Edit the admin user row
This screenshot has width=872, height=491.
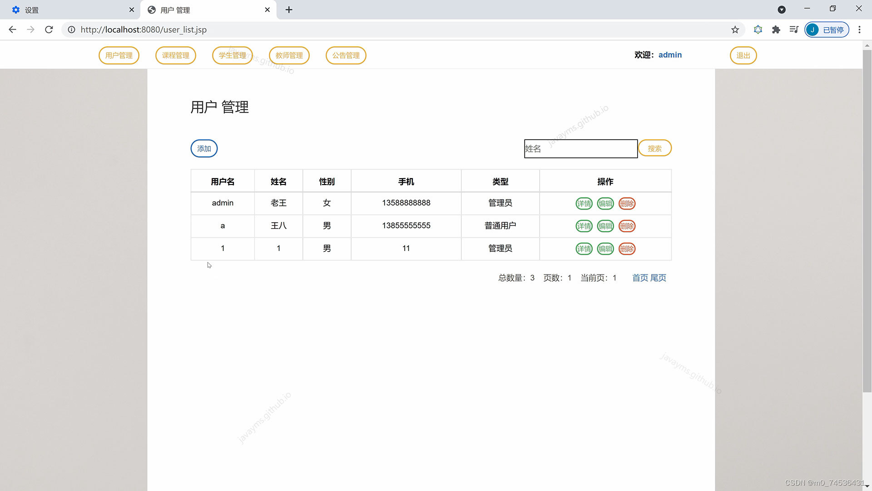pyautogui.click(x=605, y=204)
